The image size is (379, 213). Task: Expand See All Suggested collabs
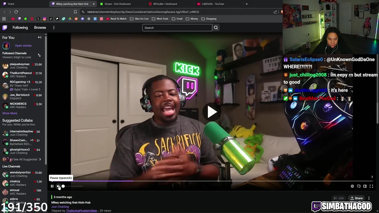coord(22,159)
